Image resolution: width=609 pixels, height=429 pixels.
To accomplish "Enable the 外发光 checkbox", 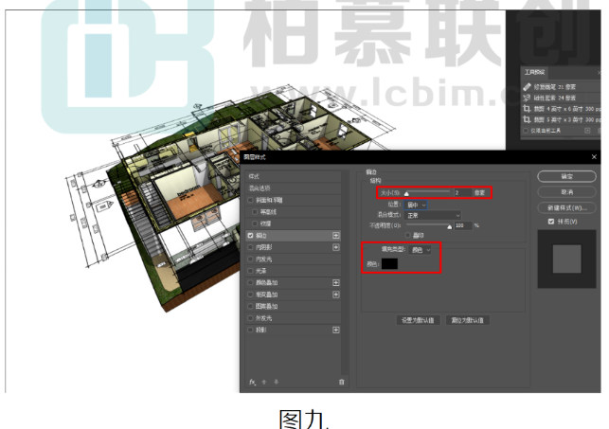I will click(250, 318).
